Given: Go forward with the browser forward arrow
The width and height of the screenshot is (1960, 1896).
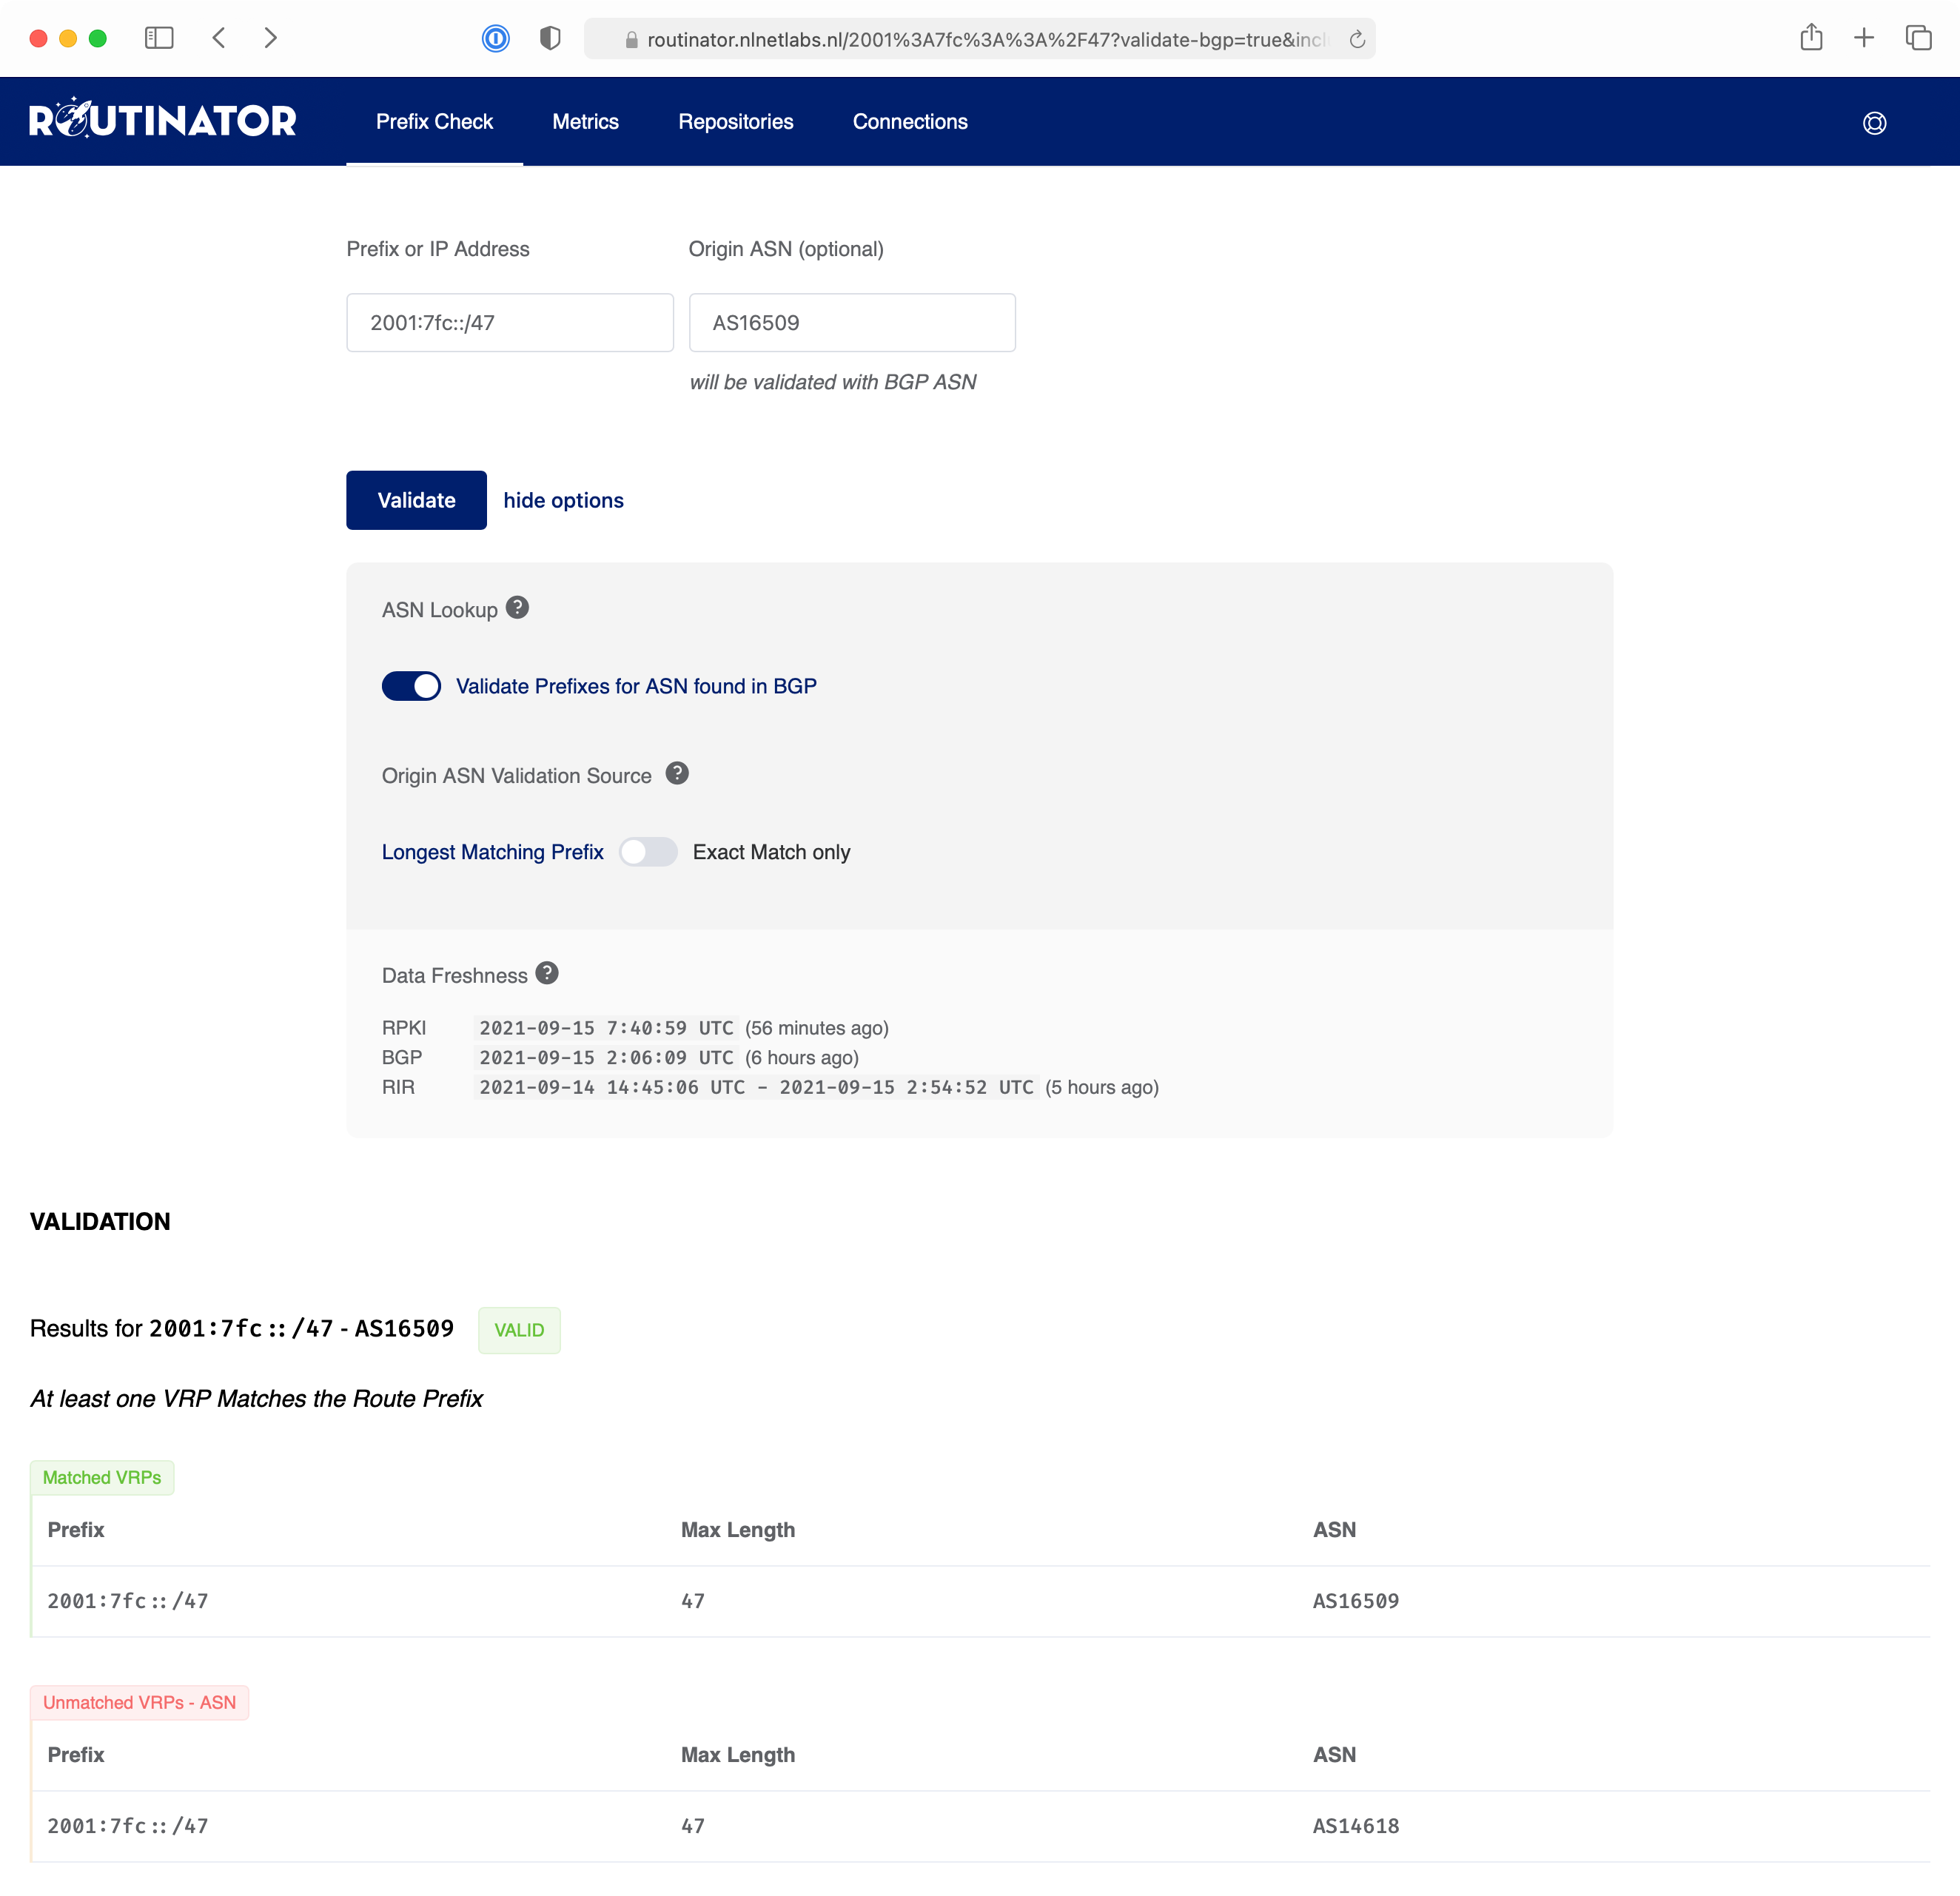Looking at the screenshot, I should tap(270, 38).
